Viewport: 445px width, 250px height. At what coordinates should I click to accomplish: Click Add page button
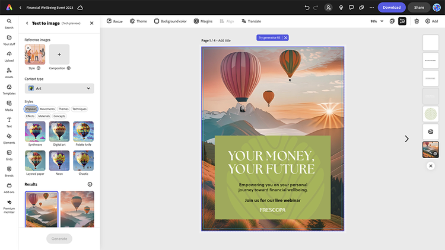[x=432, y=21]
